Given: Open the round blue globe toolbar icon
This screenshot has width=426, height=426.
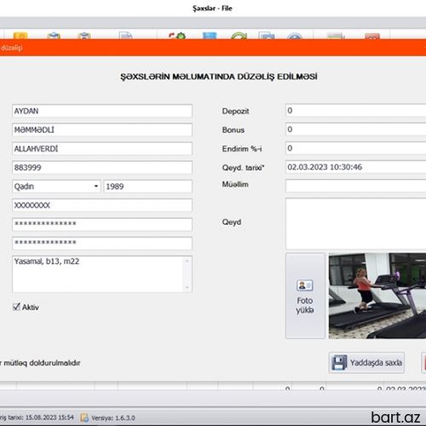Looking at the screenshot, I should (295, 36).
